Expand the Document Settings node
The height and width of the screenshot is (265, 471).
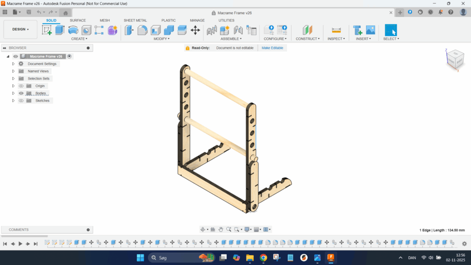[13, 64]
